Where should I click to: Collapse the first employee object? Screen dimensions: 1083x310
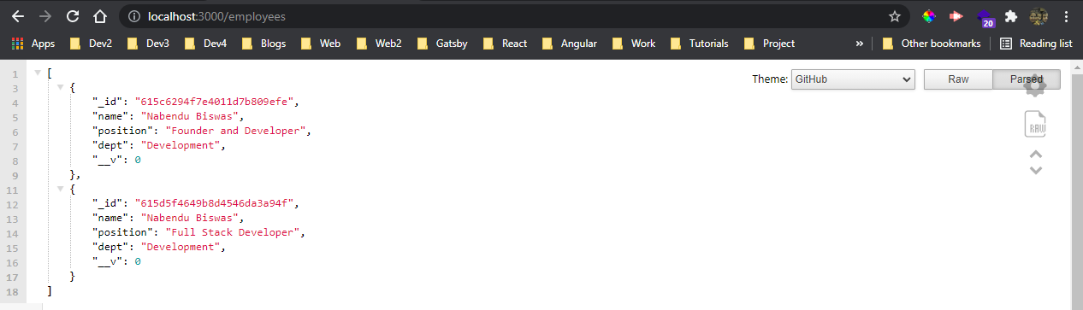point(60,87)
